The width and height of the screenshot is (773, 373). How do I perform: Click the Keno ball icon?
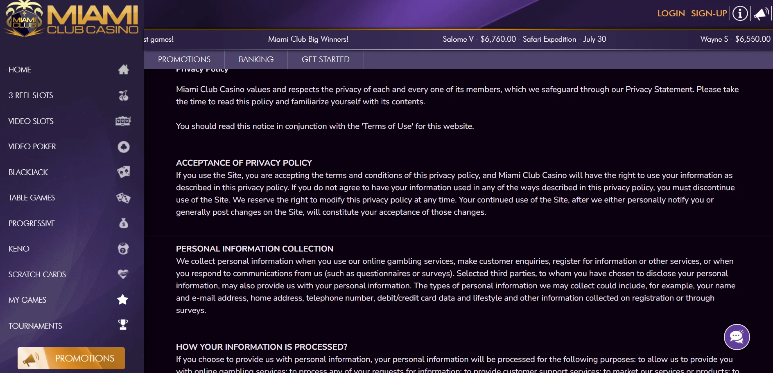pos(123,249)
